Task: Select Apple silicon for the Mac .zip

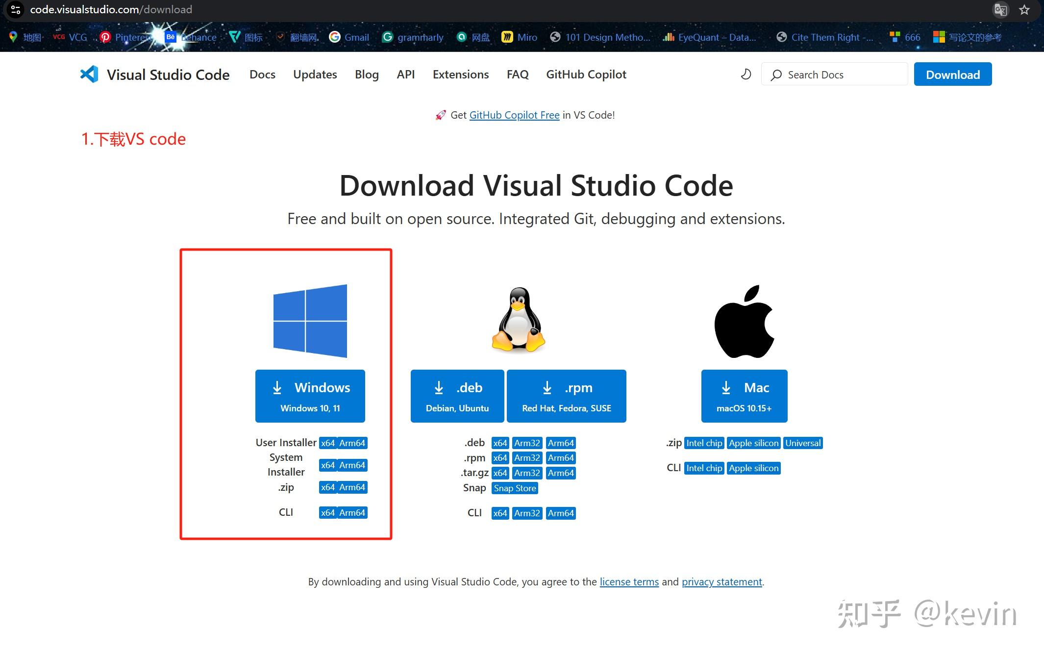Action: (753, 443)
